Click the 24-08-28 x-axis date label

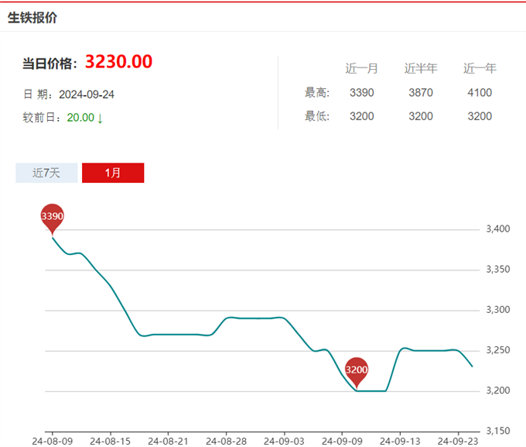tap(226, 440)
